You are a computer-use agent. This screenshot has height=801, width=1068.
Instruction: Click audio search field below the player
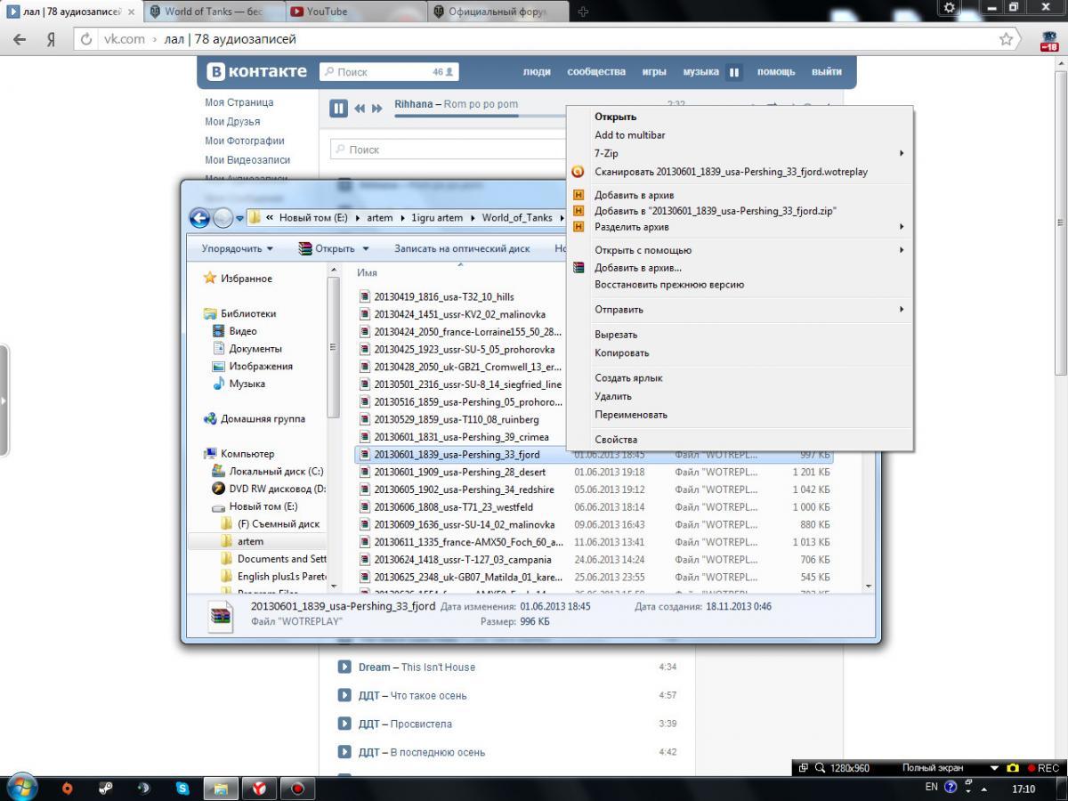click(x=448, y=150)
